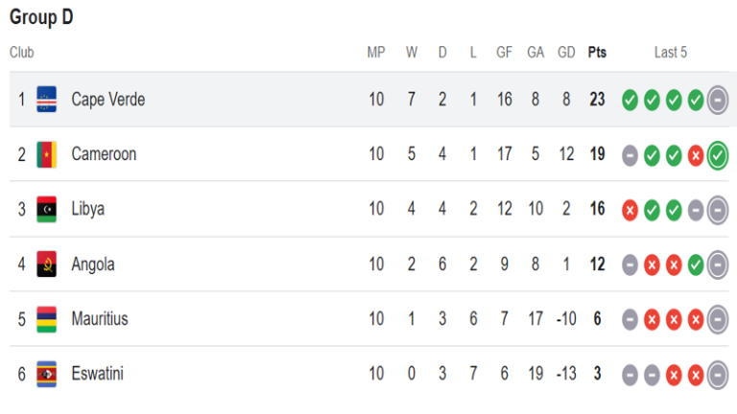
Task: Open the Cape Verde team link
Action: (108, 100)
